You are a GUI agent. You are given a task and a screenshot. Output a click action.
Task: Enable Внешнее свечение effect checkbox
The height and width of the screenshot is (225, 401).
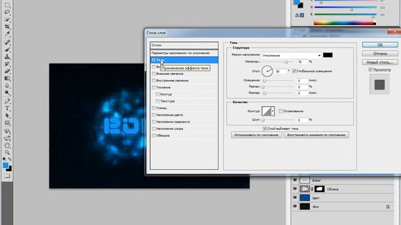click(x=154, y=74)
